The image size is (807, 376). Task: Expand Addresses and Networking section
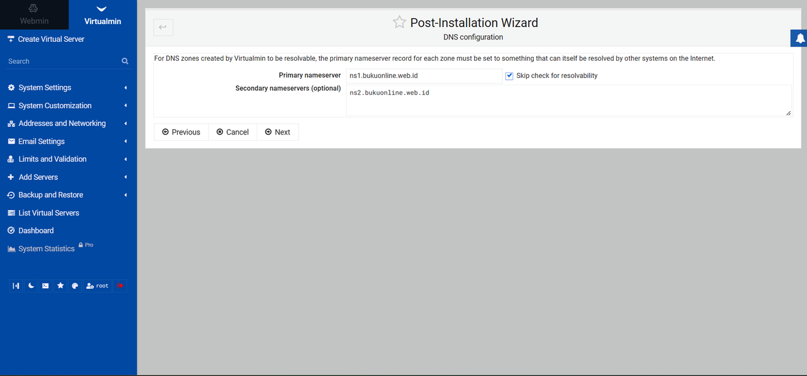click(62, 123)
